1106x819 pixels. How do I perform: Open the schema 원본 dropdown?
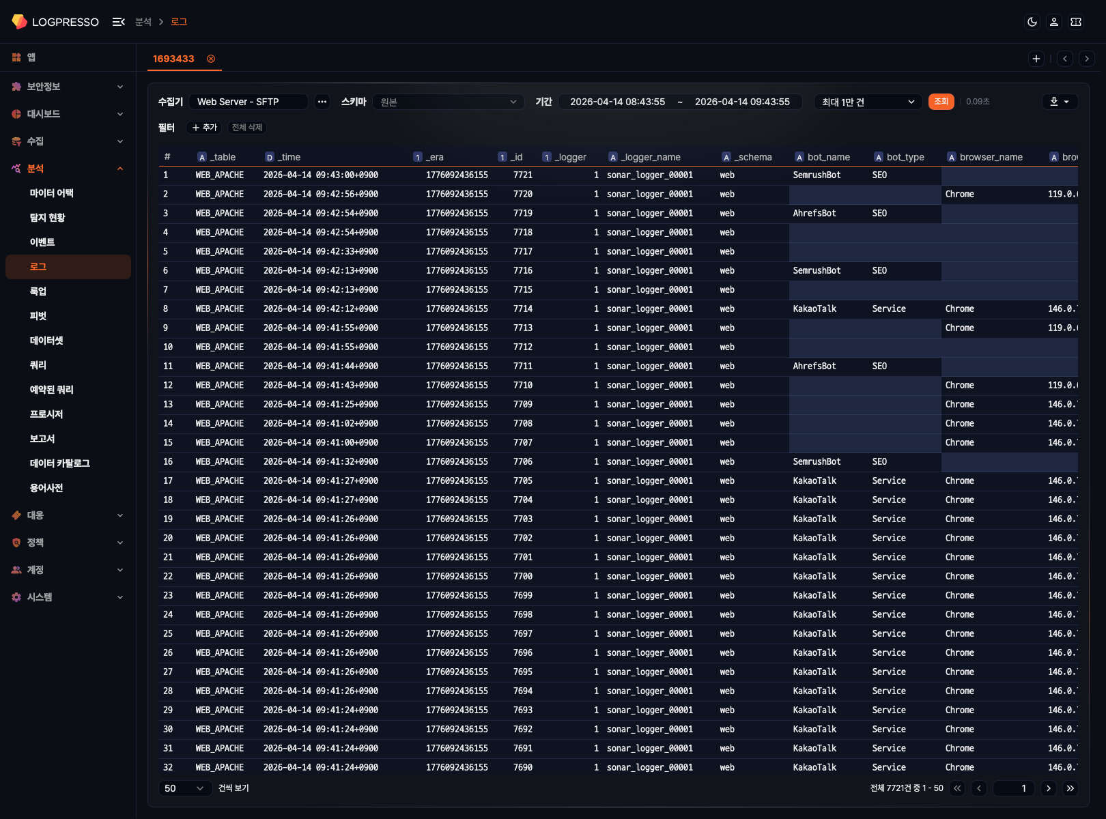tap(449, 102)
